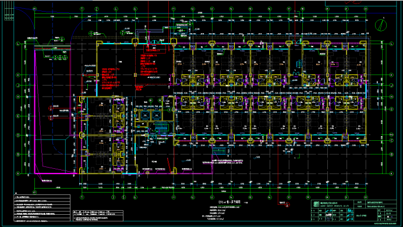403x227 pixels.
Task: Click the exterior cyan stair symbol below building
Action: 219,151
